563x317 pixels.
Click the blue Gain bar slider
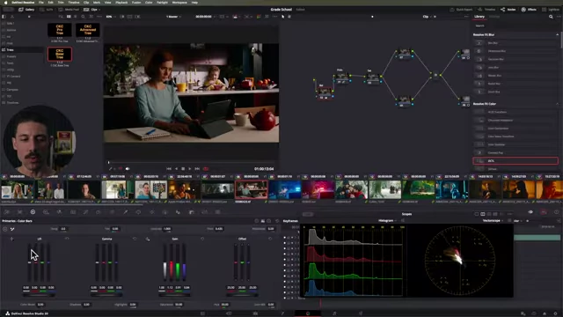tap(184, 262)
